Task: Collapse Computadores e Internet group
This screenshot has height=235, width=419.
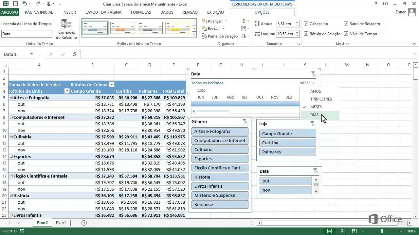Action: (x=11, y=117)
